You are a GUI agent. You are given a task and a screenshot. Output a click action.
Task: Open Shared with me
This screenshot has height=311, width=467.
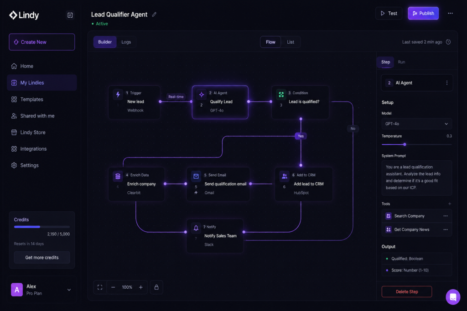pyautogui.click(x=42, y=116)
